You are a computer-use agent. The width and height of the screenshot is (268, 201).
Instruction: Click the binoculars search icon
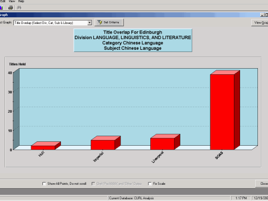[x=19, y=7]
